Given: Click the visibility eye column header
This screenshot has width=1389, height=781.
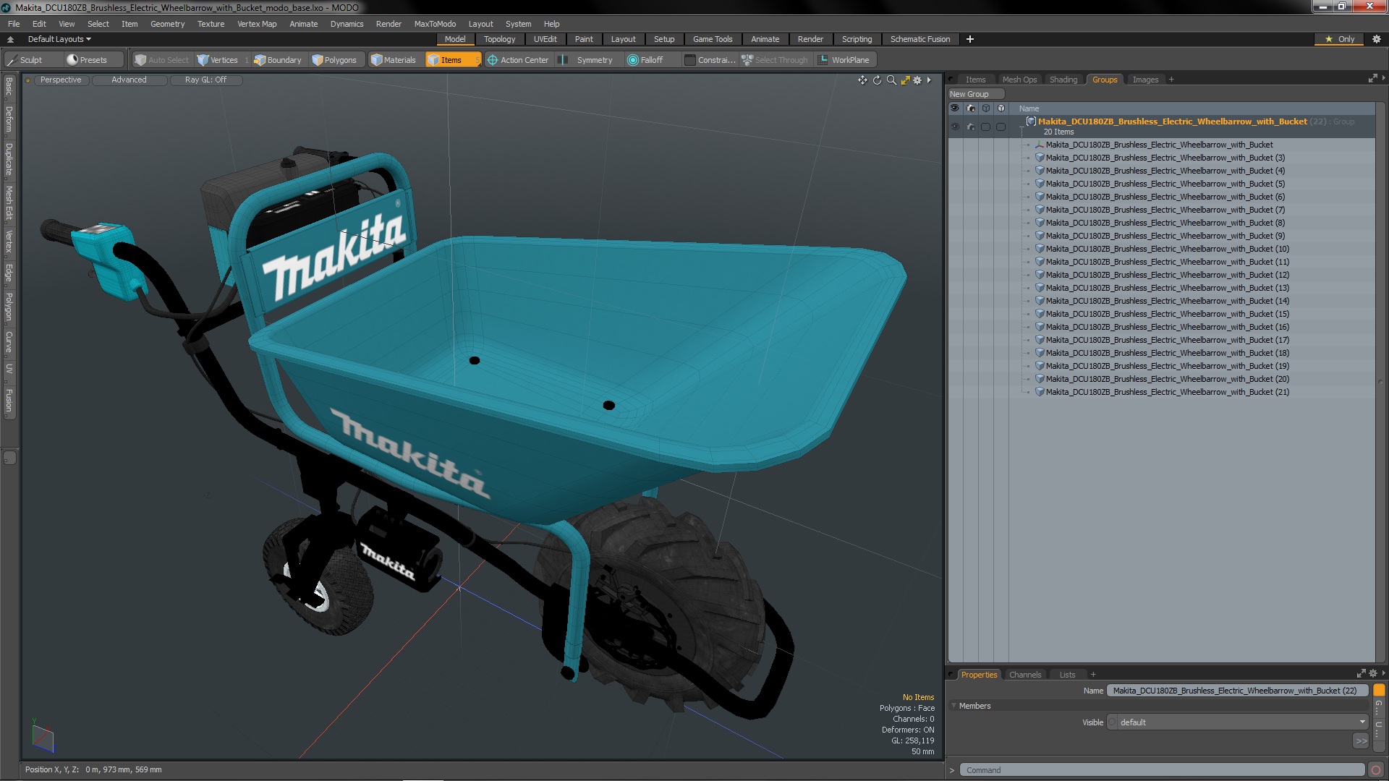Looking at the screenshot, I should pyautogui.click(x=955, y=108).
